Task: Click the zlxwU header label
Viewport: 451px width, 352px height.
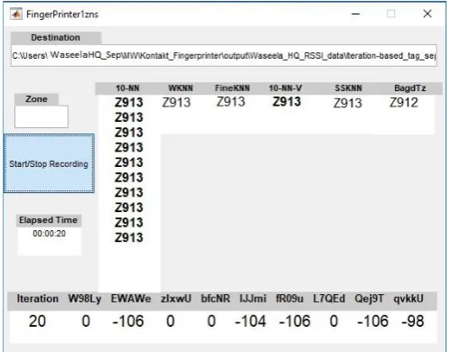Action: (176, 299)
